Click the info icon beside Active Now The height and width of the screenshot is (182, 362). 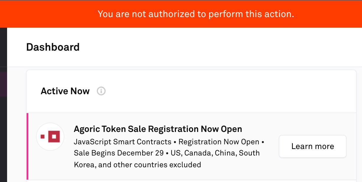point(101,91)
